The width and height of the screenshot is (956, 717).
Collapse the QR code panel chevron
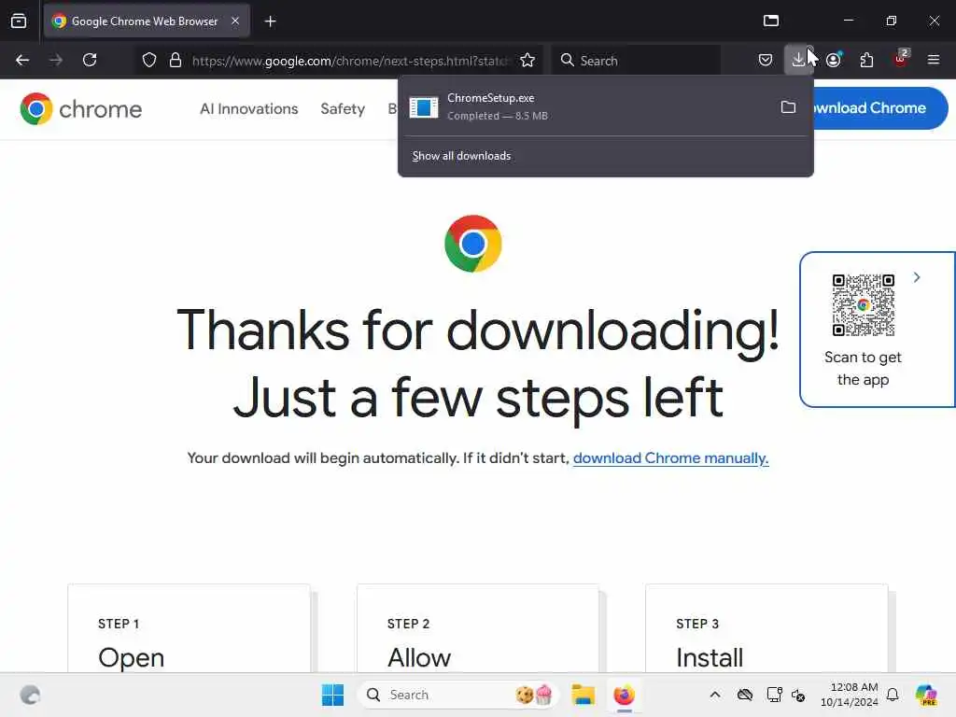click(x=917, y=277)
